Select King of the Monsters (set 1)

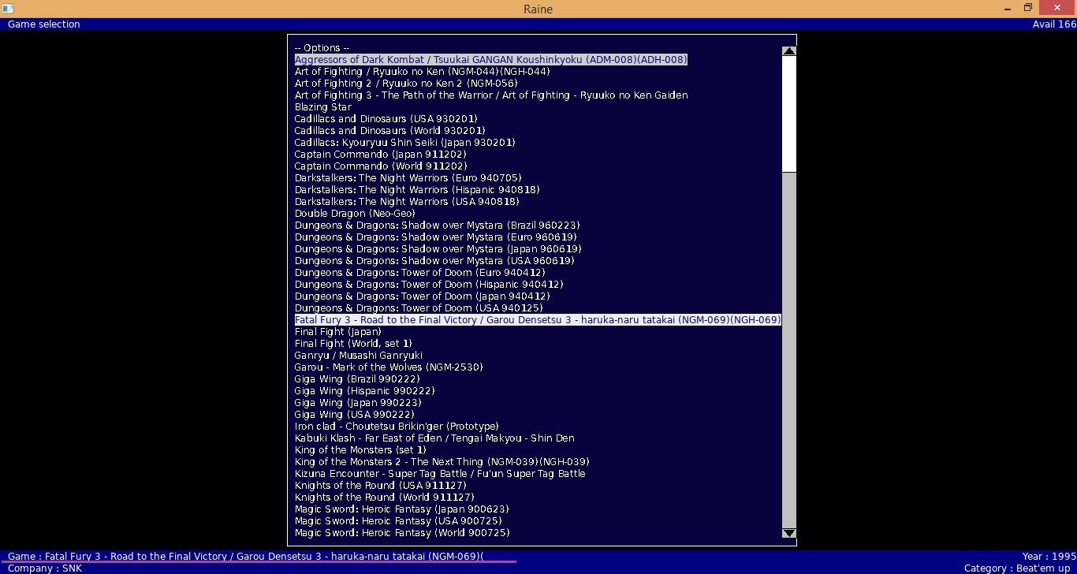pyautogui.click(x=360, y=450)
